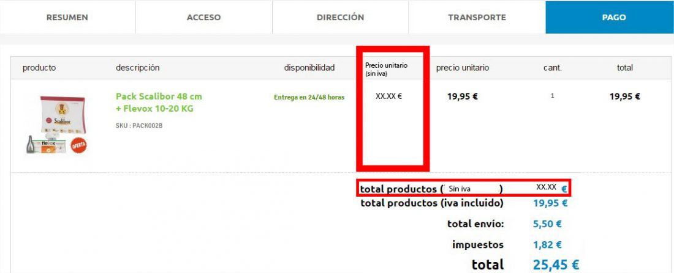This screenshot has height=273, width=674.
Task: Go to the RESUMEN checkout step
Action: click(x=67, y=18)
